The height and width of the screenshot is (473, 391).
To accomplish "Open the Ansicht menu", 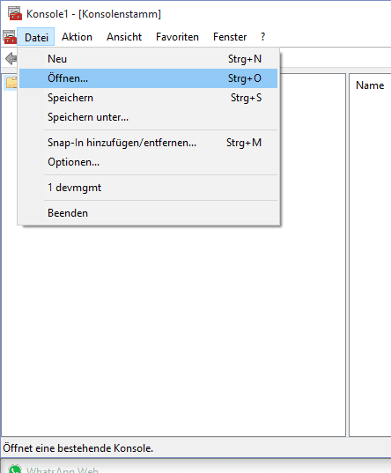I will pos(124,37).
